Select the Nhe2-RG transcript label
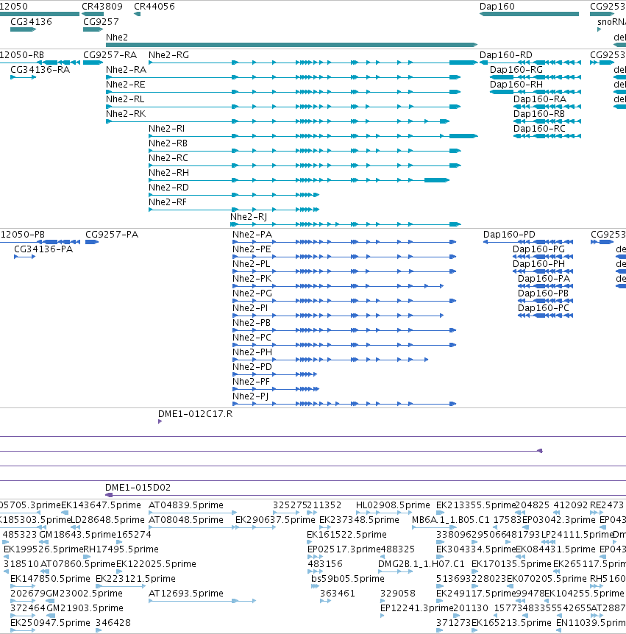Viewport: 626px width, 634px height. (x=168, y=55)
